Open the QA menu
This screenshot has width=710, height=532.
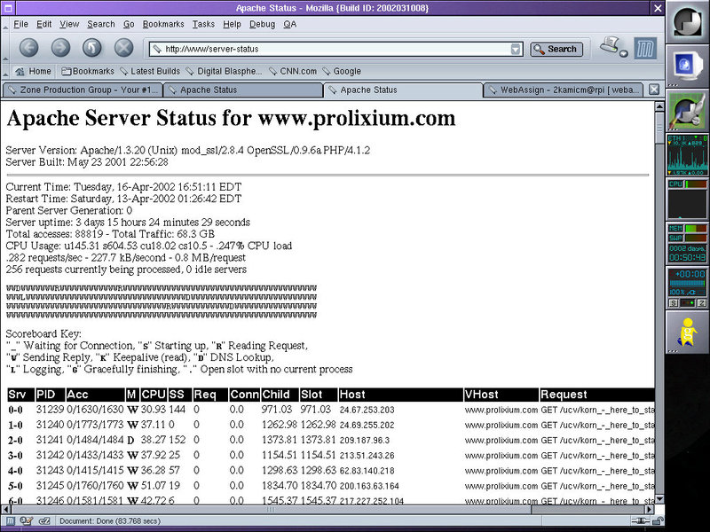coord(290,24)
